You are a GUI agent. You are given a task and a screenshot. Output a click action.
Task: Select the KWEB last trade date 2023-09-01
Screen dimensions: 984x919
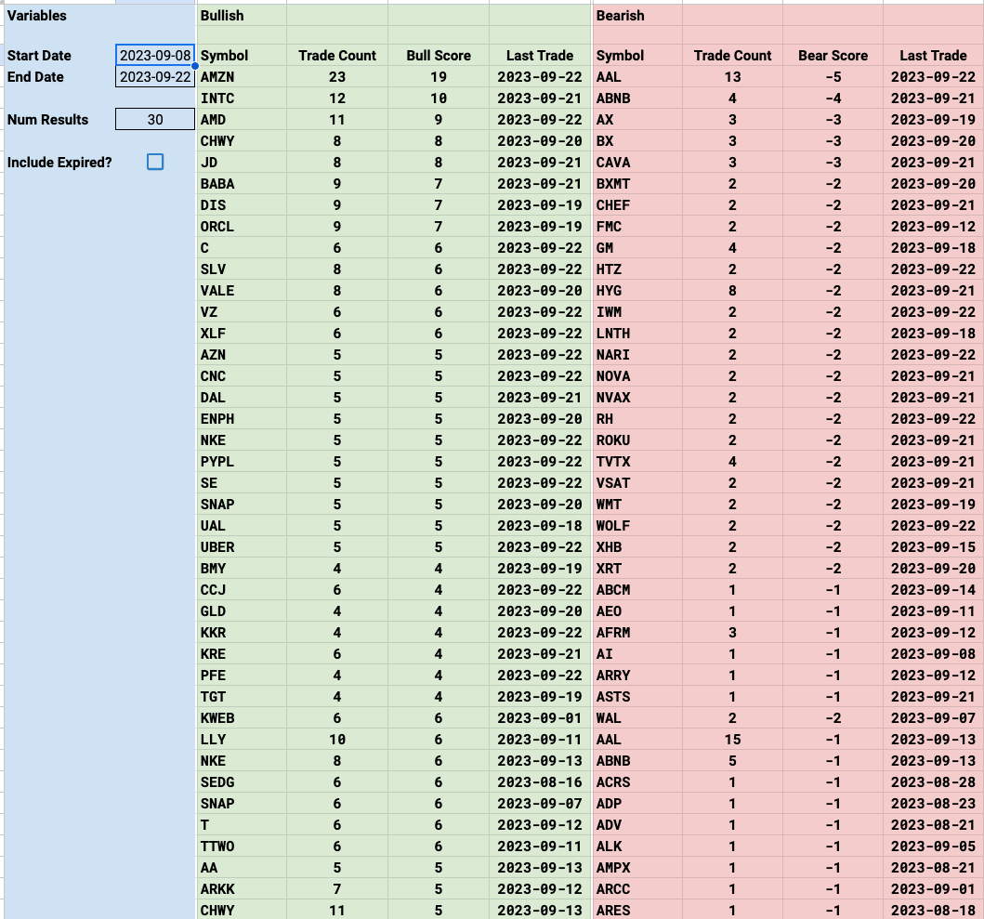pos(540,717)
